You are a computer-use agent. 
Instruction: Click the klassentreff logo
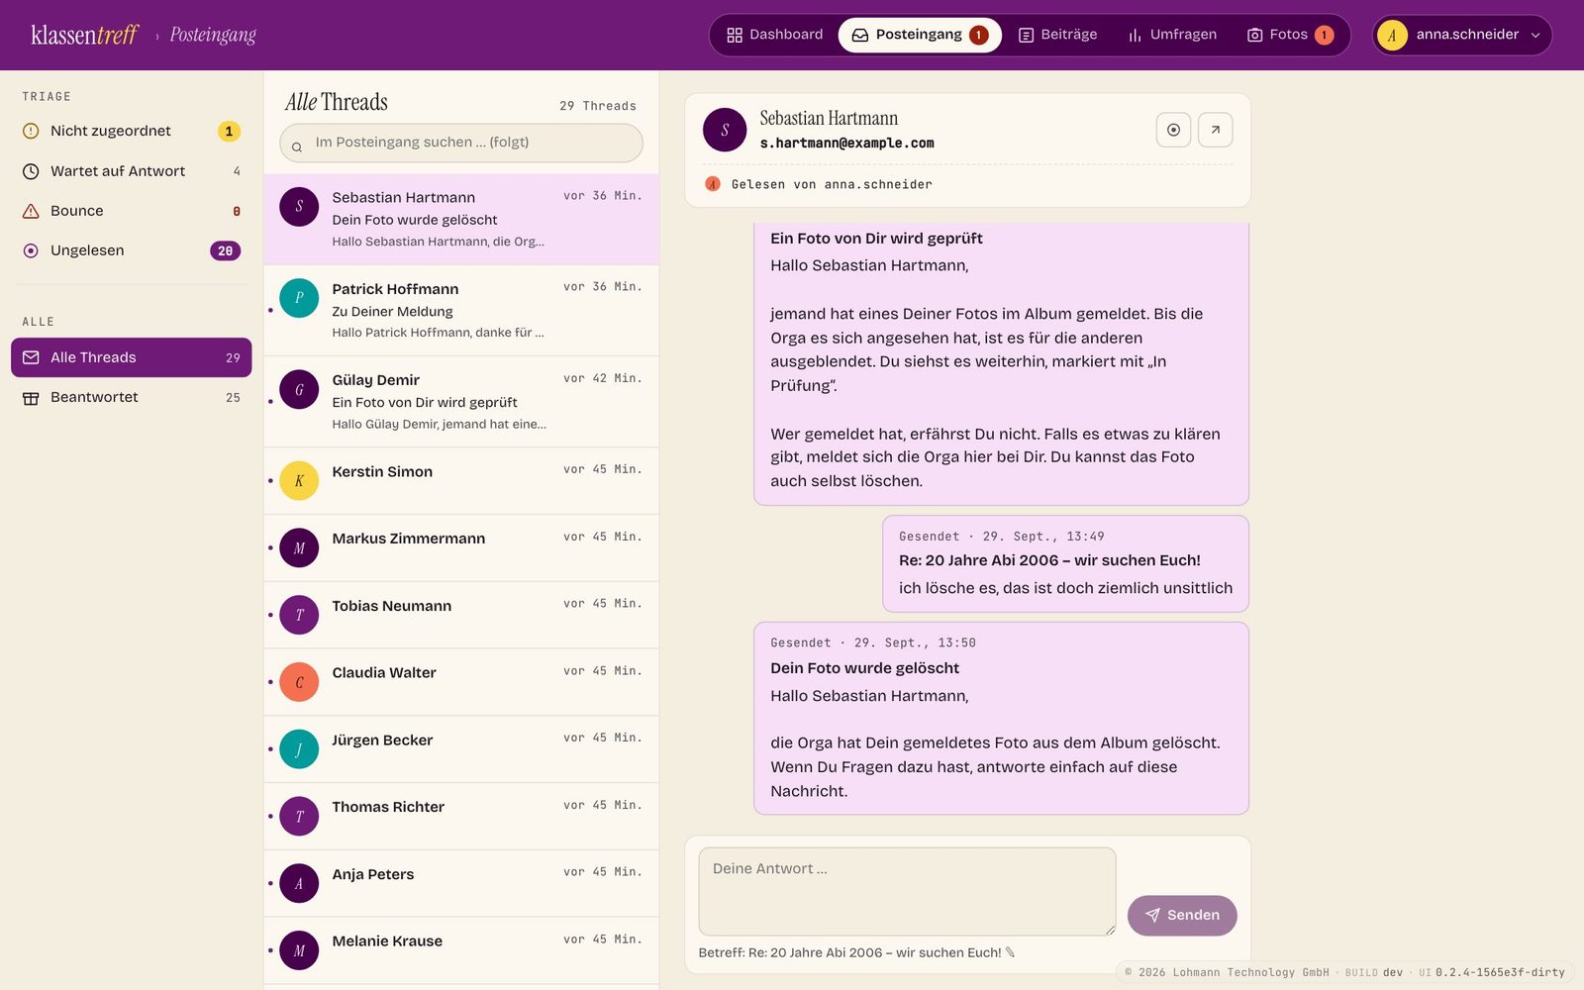point(84,35)
